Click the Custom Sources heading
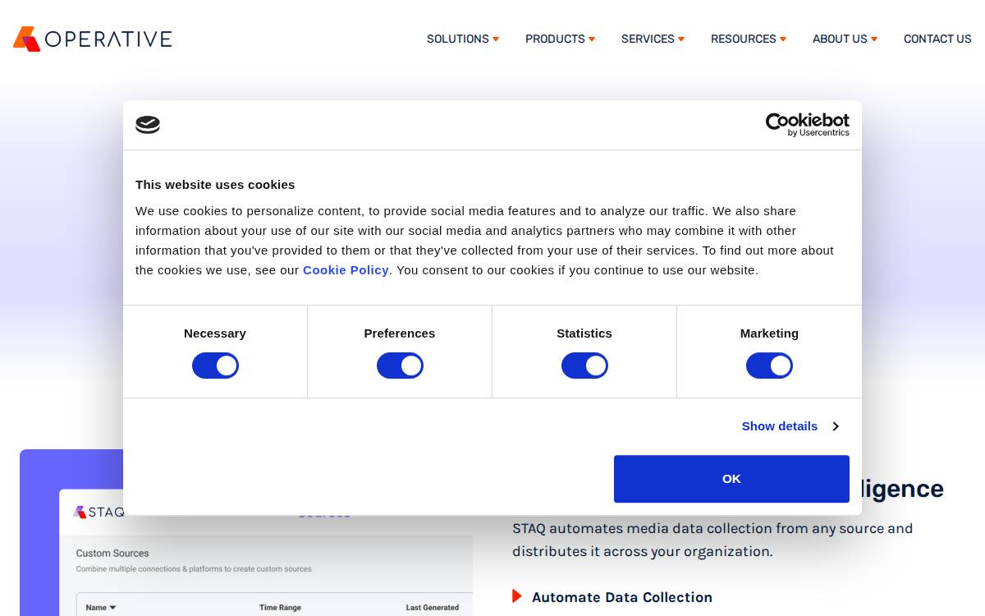Image resolution: width=985 pixels, height=616 pixels. 112,554
